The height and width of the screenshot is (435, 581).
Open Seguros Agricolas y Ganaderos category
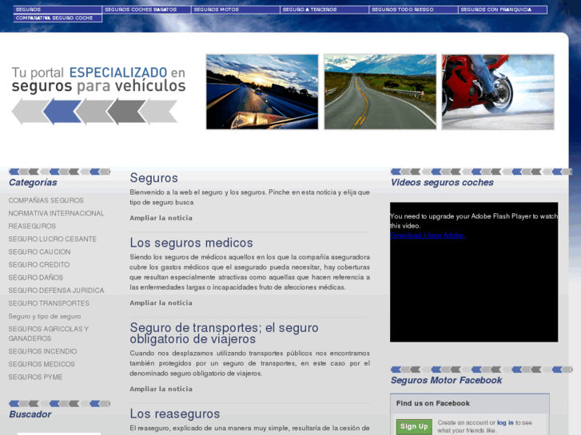point(49,334)
